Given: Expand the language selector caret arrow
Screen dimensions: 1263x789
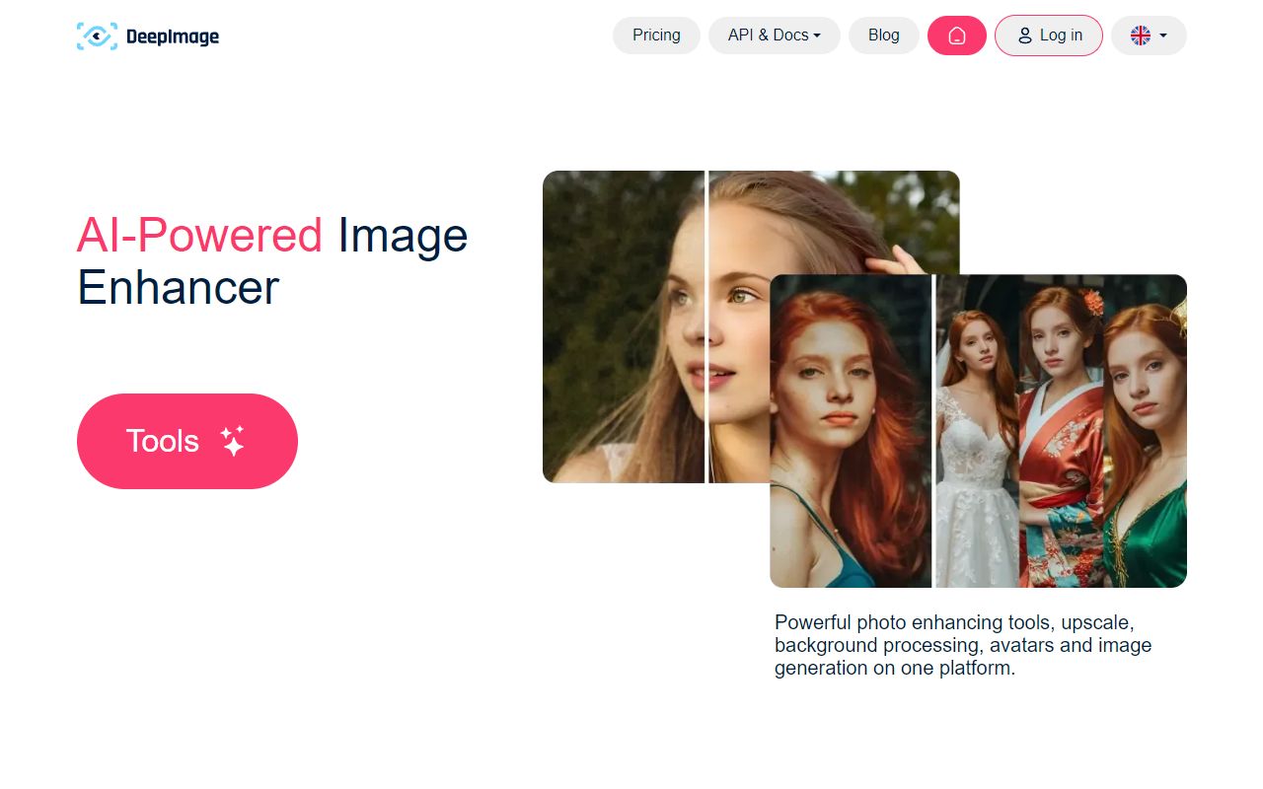Looking at the screenshot, I should (1163, 36).
